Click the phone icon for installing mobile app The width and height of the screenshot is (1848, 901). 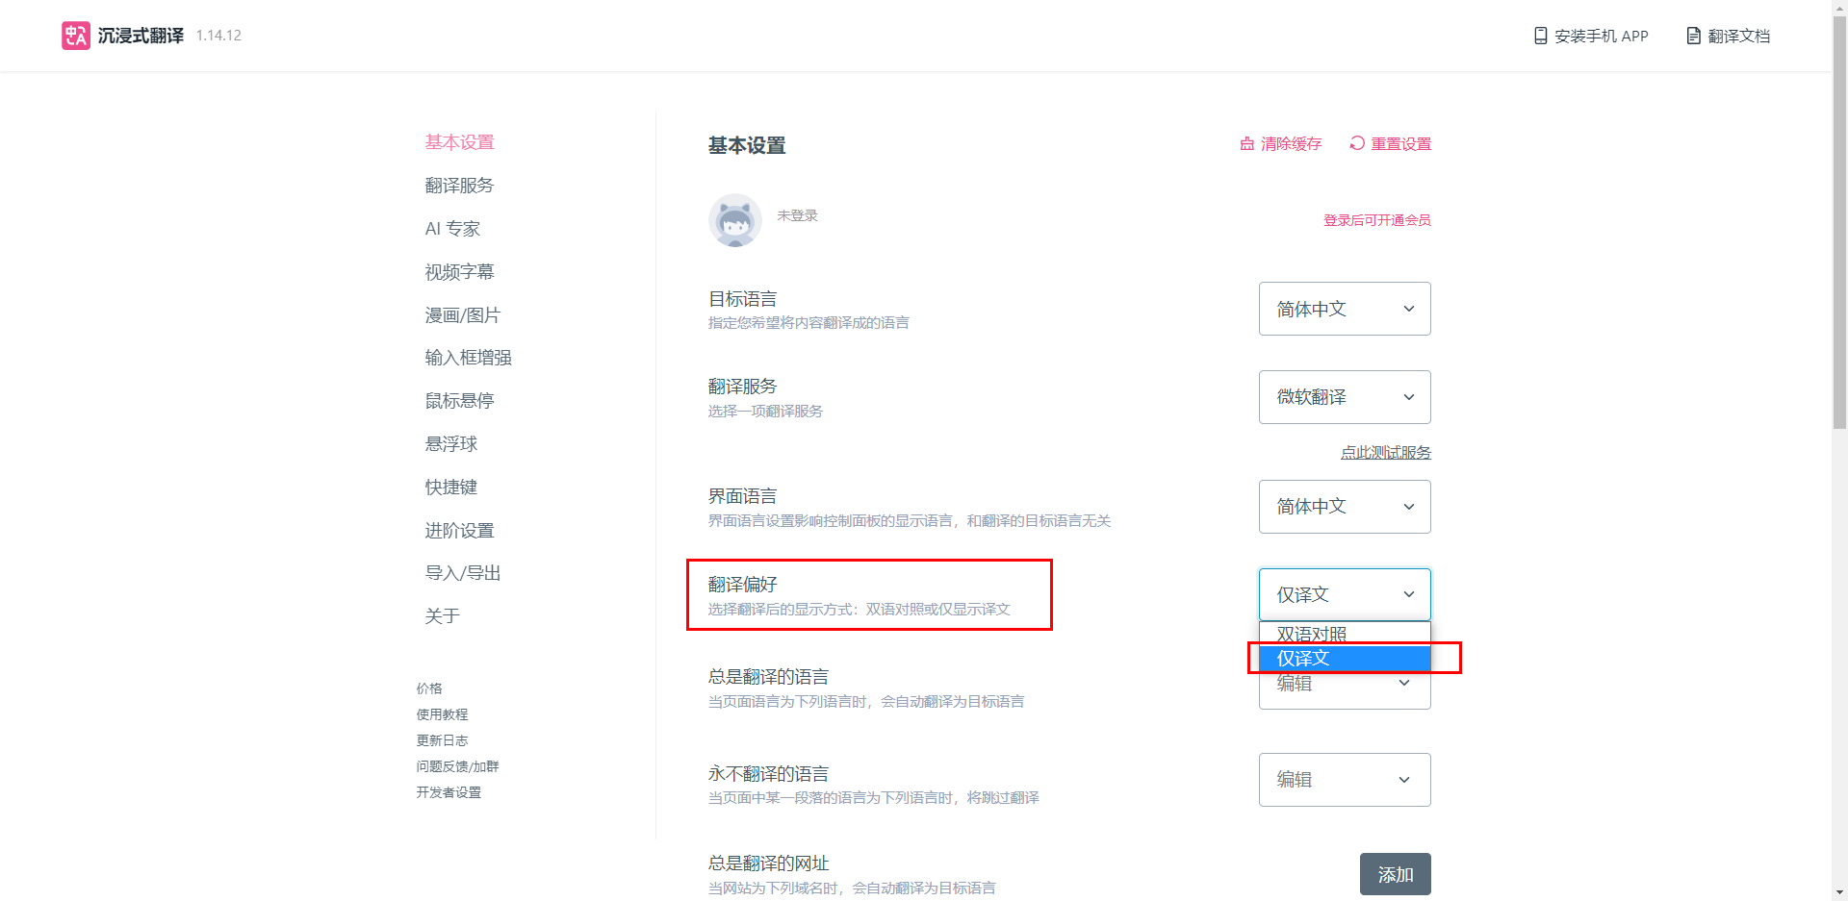point(1540,36)
